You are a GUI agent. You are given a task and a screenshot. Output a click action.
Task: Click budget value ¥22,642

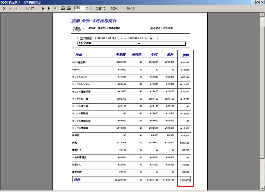(x=122, y=165)
